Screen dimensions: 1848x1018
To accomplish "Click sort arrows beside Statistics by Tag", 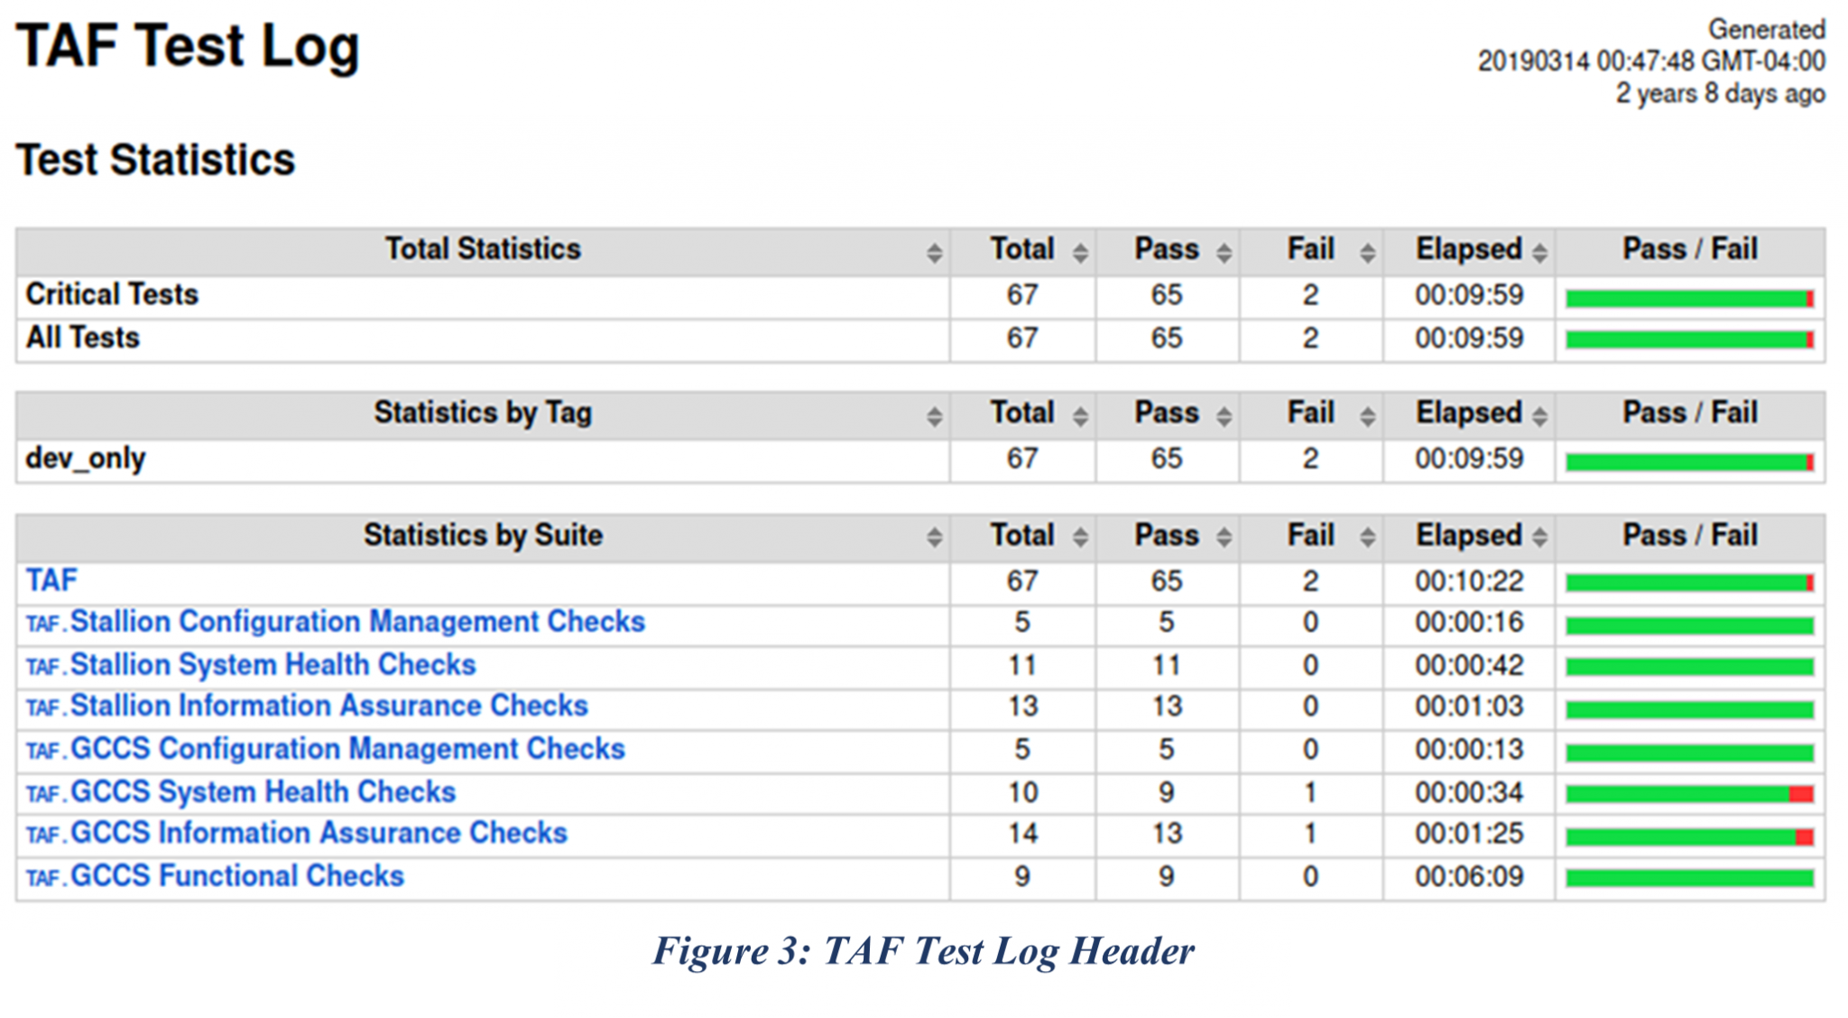I will pos(934,416).
